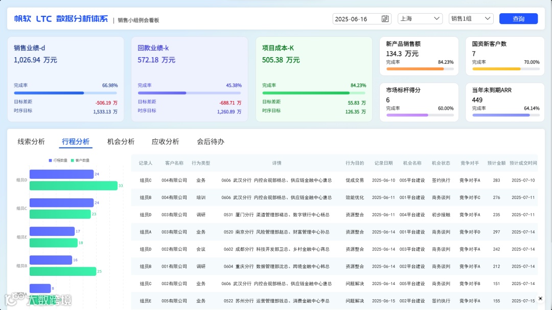
Task: Focus the 2025-06-16 date field
Action: point(361,19)
